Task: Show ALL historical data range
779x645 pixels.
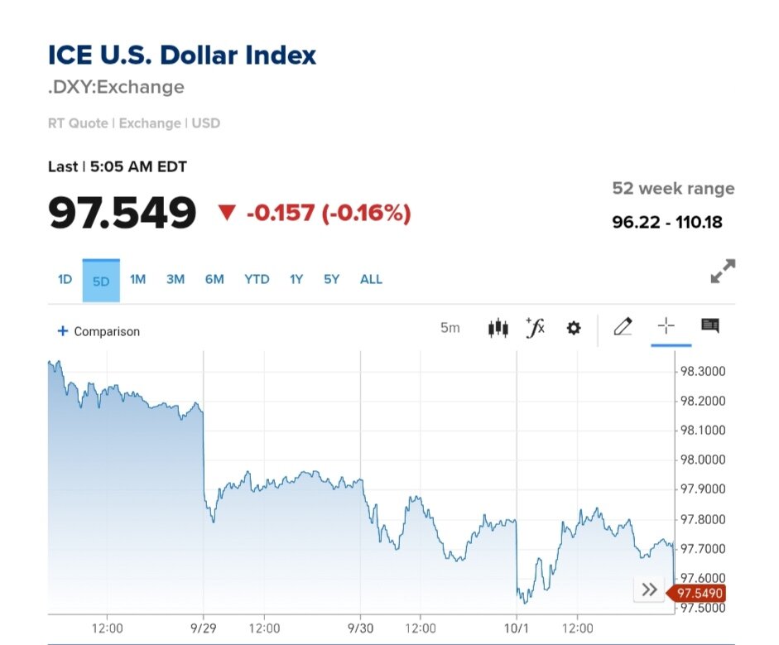Action: pyautogui.click(x=371, y=279)
